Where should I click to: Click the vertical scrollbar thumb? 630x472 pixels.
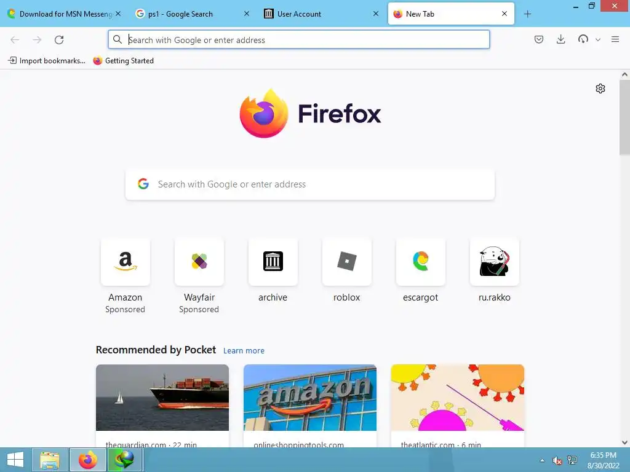pos(624,117)
